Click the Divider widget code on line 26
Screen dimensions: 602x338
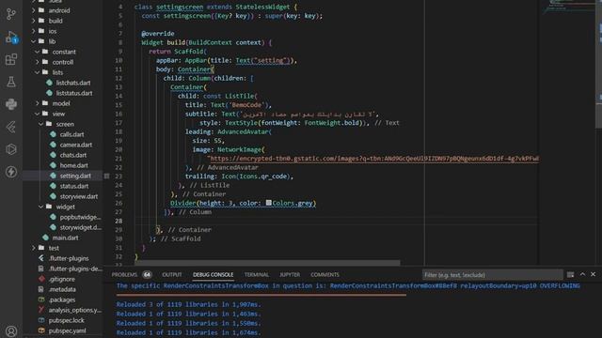[243, 203]
